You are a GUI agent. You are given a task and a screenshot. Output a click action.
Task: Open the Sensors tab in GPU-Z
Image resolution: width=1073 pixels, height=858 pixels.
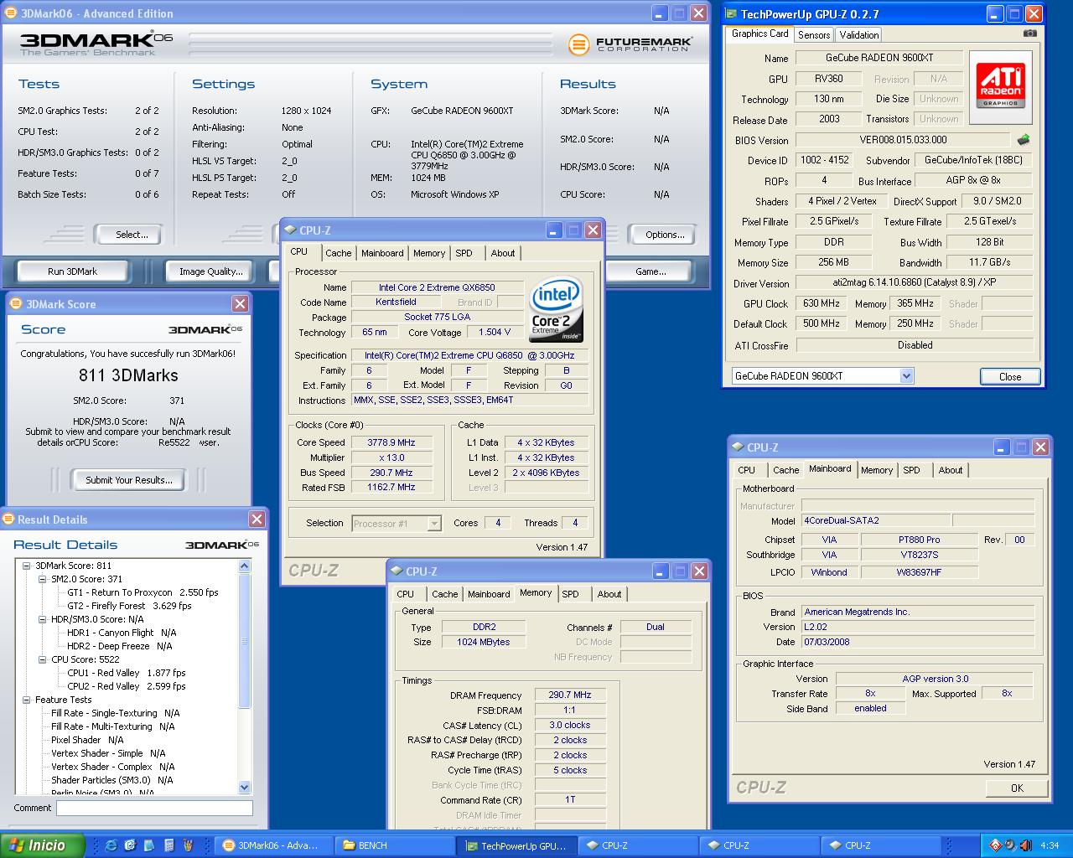[x=814, y=34]
